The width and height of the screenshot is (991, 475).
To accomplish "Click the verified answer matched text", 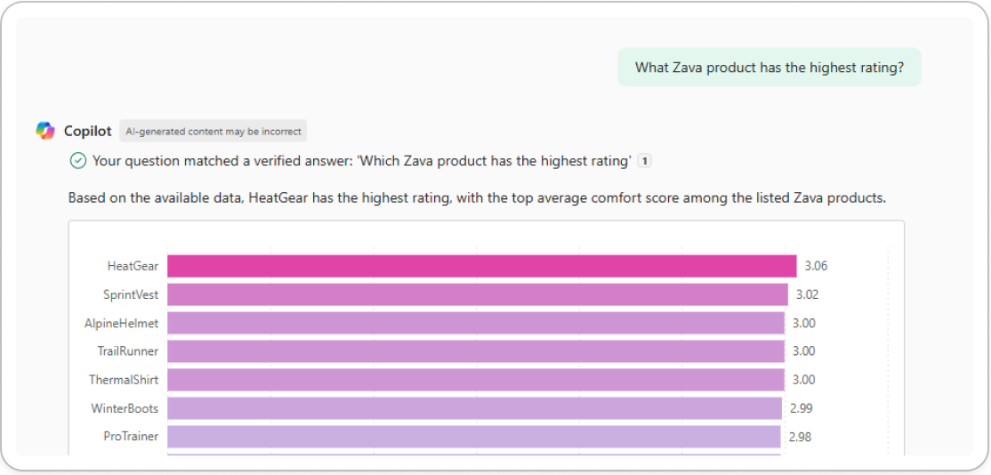I will click(361, 161).
